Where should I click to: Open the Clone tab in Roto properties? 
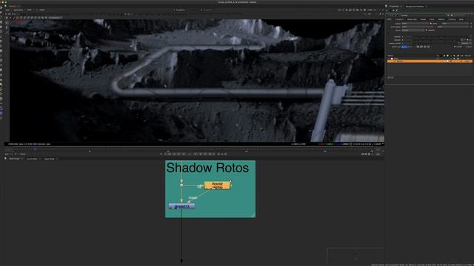point(432,19)
